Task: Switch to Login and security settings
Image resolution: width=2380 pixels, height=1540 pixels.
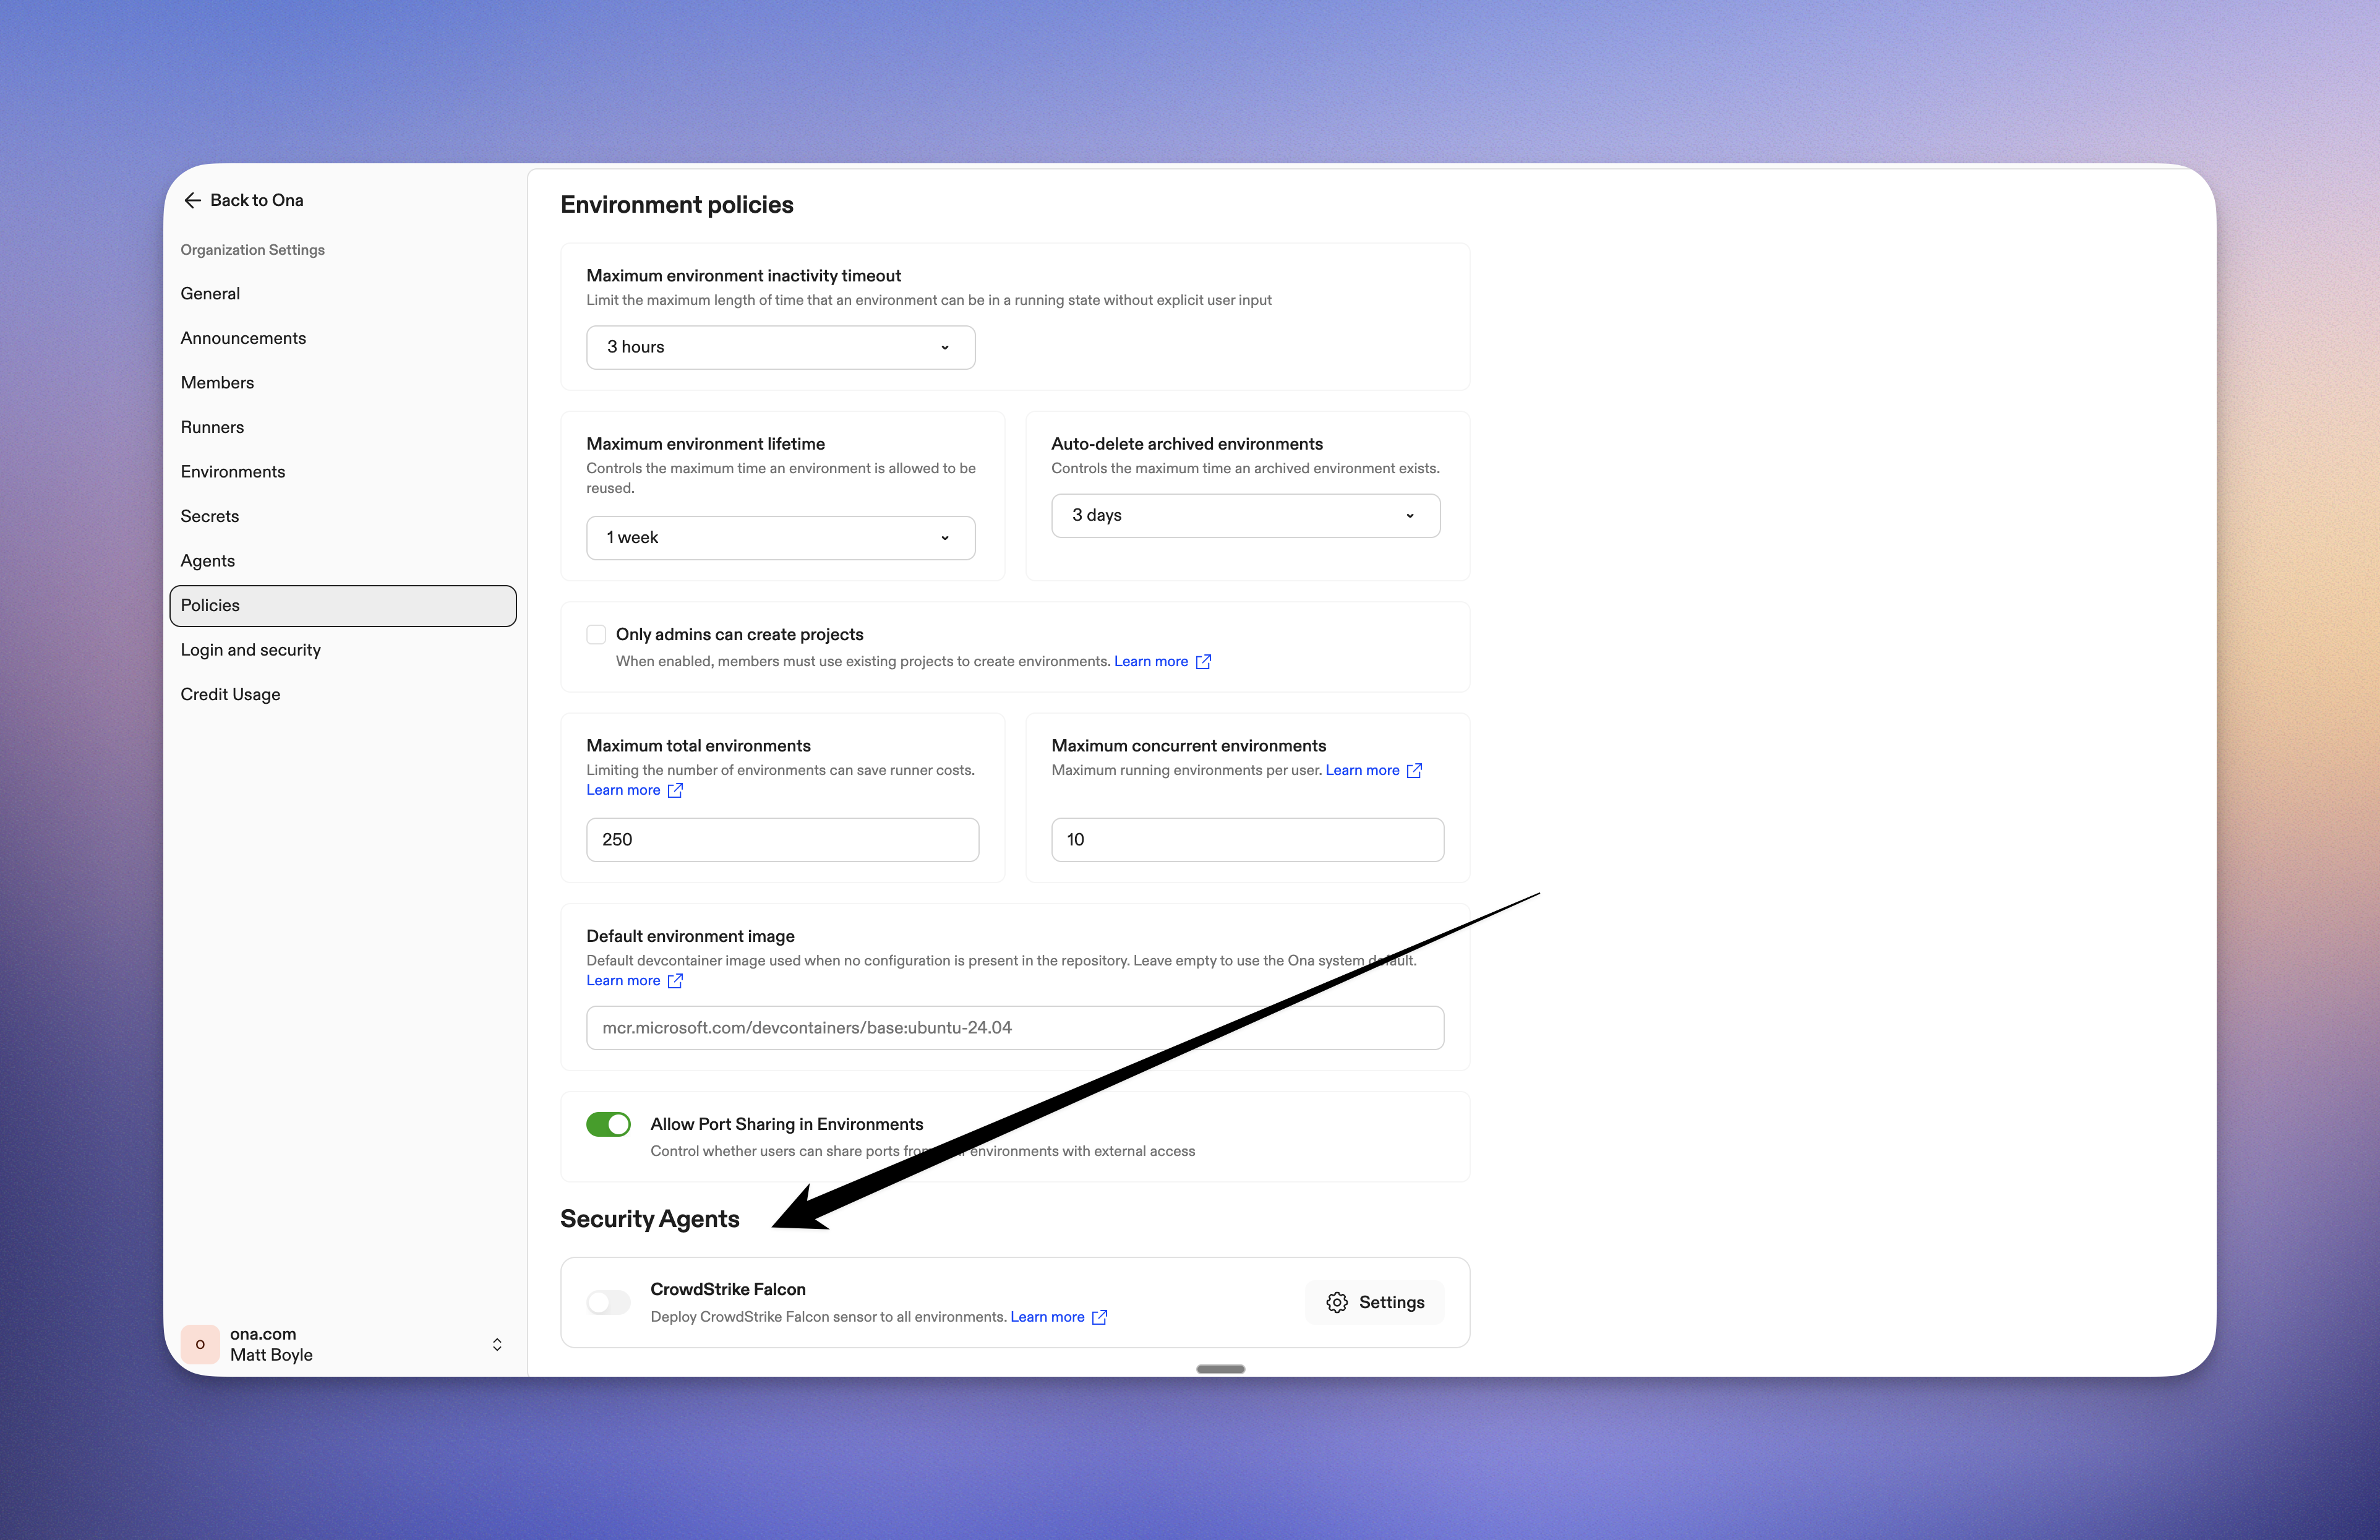Action: [x=250, y=649]
